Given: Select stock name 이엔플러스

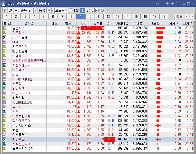Looking at the screenshot, I should coord(20,135).
